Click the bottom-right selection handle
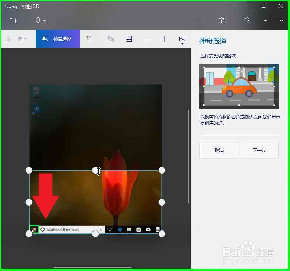 [x=162, y=234]
